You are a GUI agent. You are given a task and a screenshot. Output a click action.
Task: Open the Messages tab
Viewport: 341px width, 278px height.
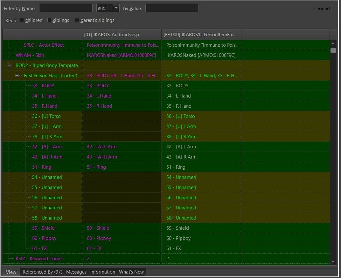click(x=76, y=272)
